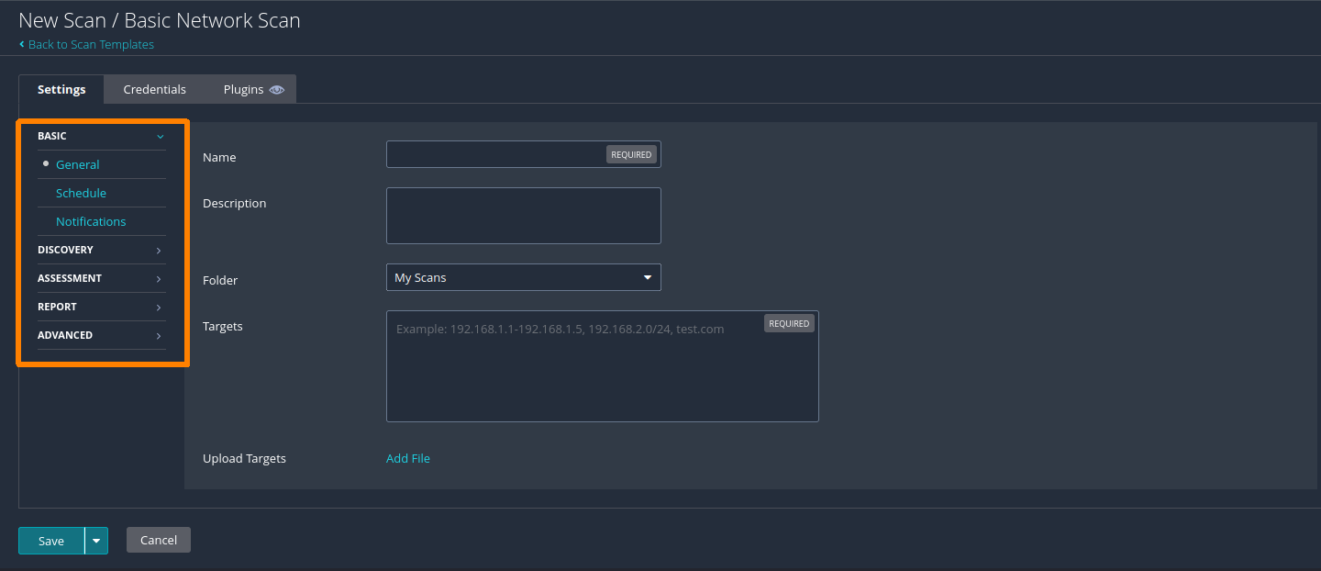This screenshot has width=1321, height=571.
Task: Click the Cancel button
Action: click(x=159, y=540)
